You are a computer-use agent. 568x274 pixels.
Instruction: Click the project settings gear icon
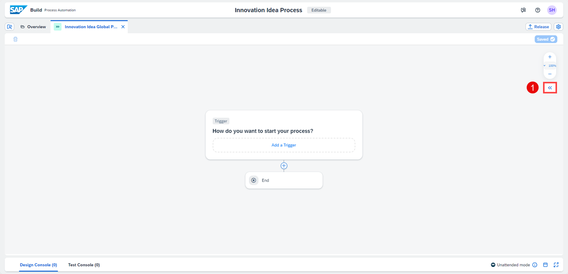click(559, 27)
